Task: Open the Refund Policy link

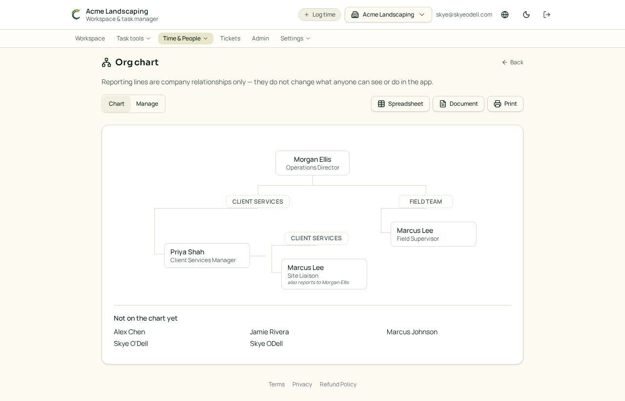Action: (338, 384)
